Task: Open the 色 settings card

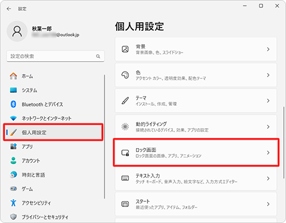Action: point(196,75)
